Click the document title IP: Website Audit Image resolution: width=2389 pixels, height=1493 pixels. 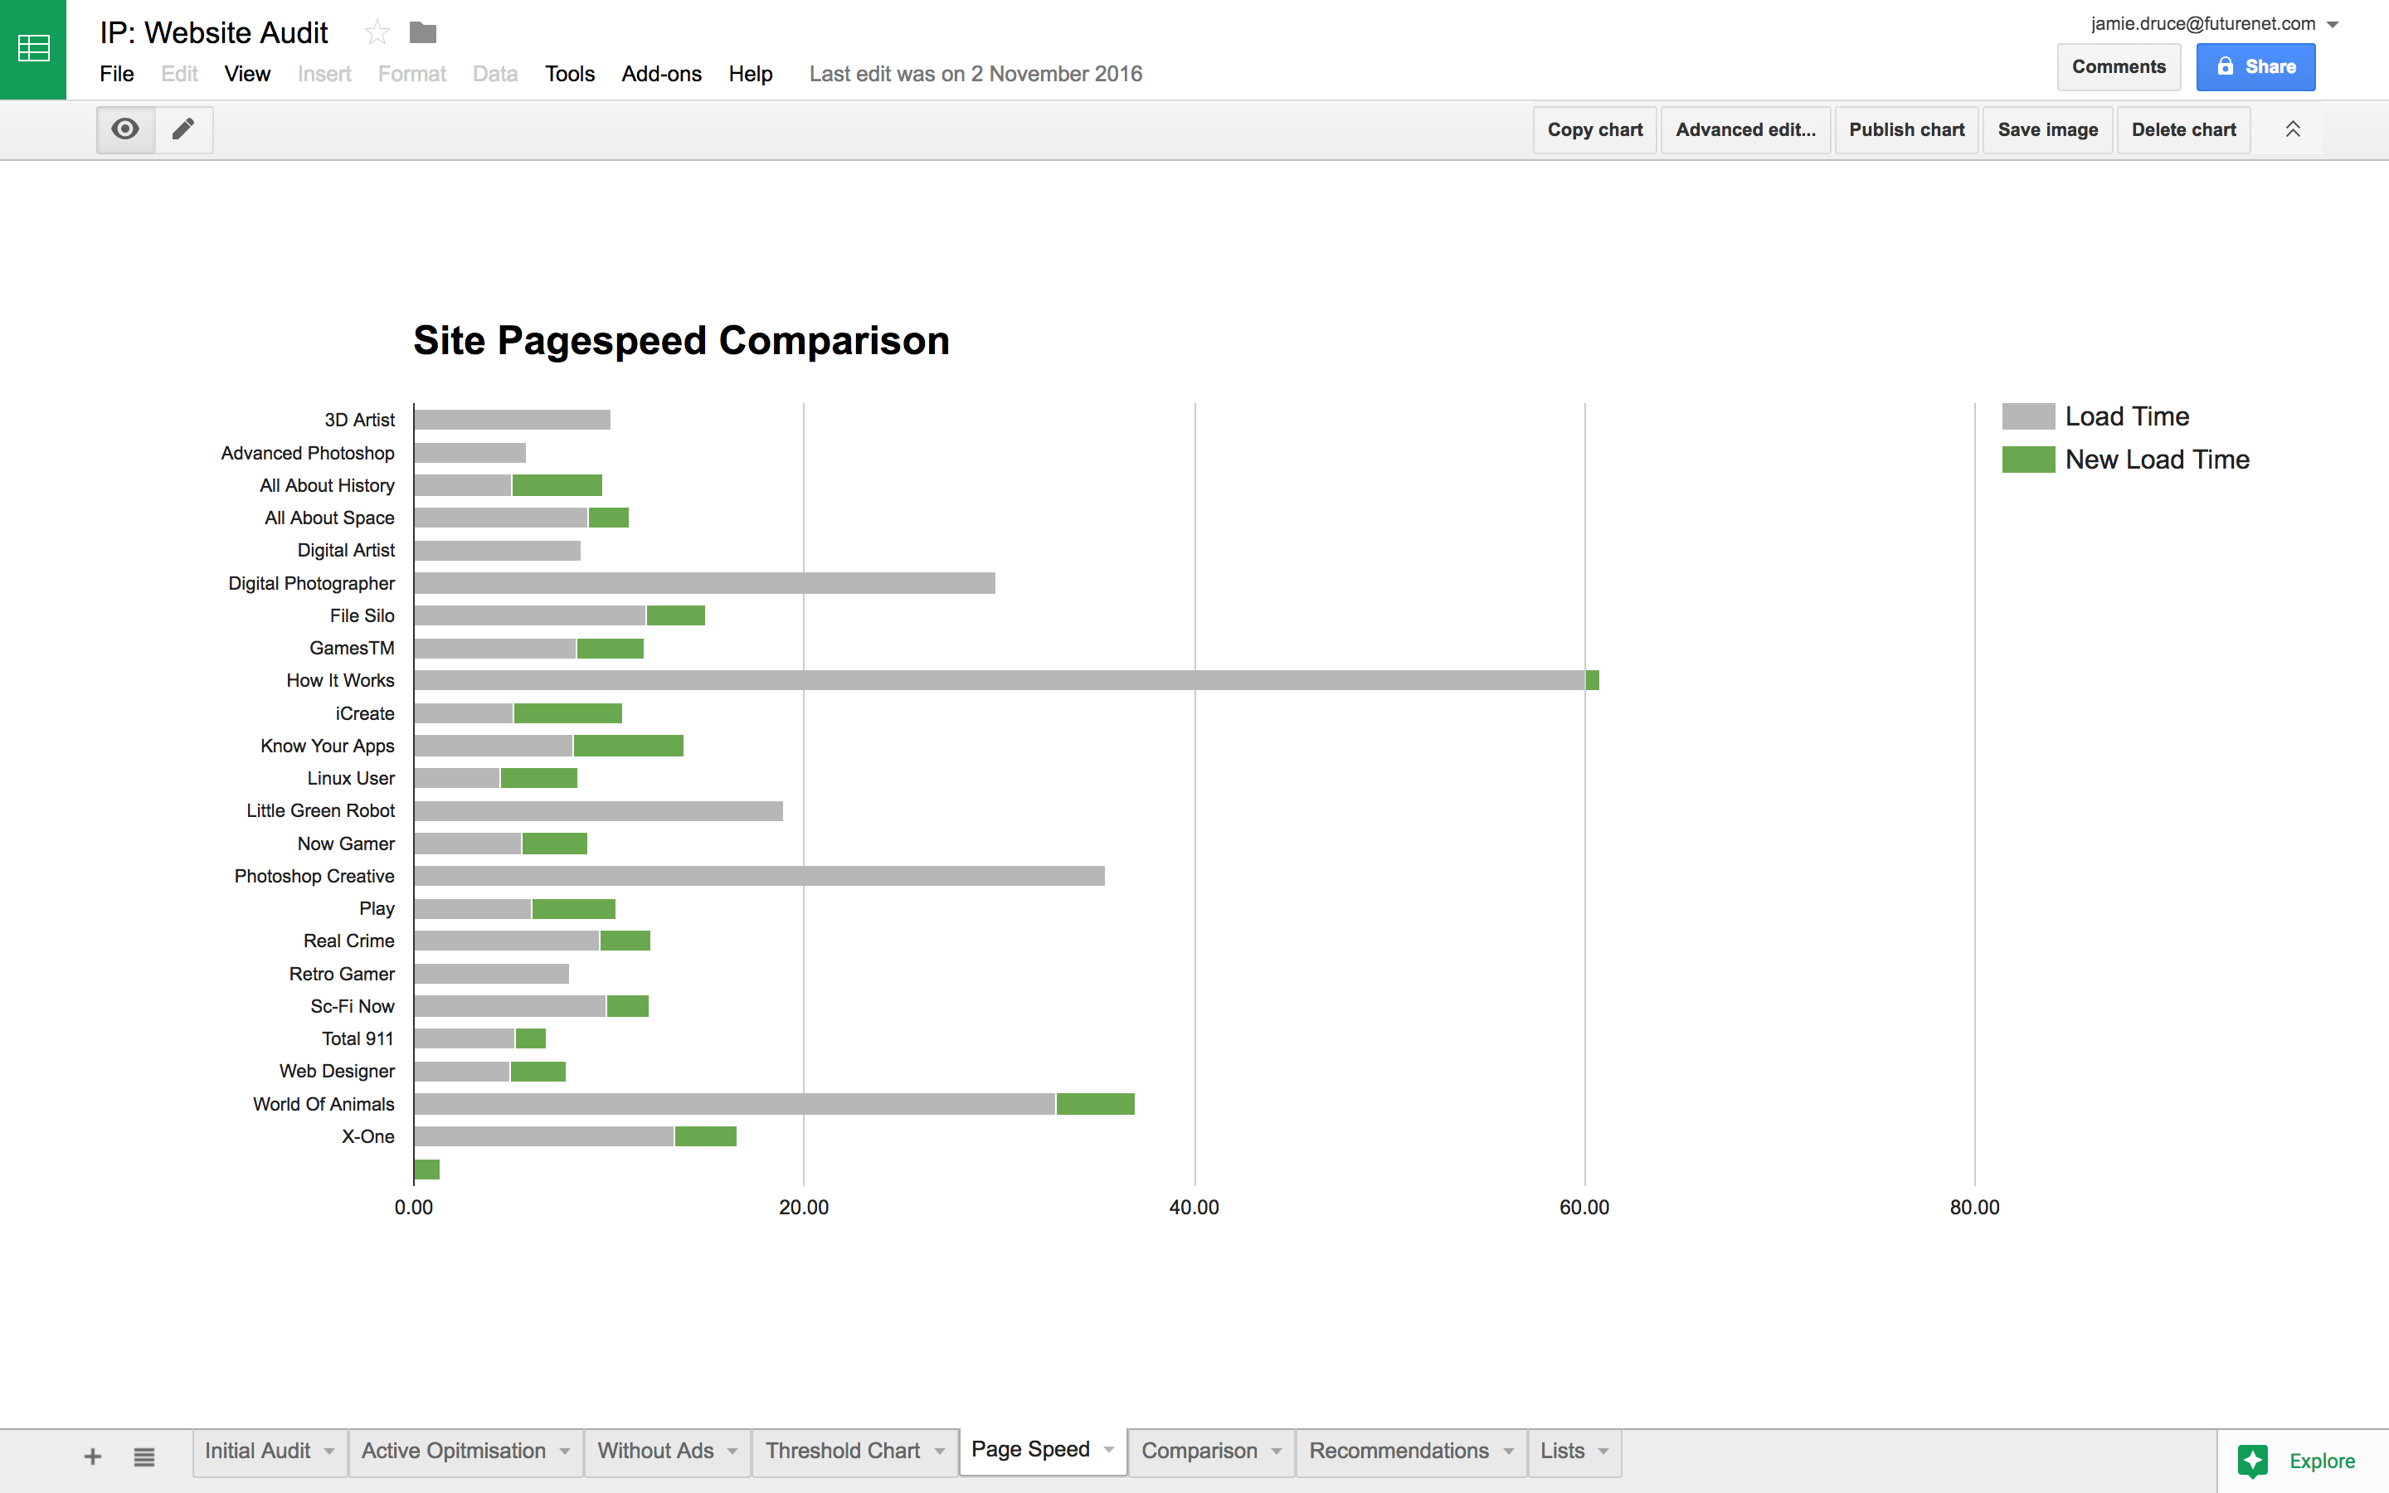(214, 32)
